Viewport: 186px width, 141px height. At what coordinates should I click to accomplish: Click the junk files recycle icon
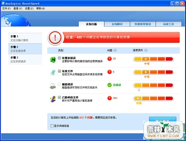point(53,73)
